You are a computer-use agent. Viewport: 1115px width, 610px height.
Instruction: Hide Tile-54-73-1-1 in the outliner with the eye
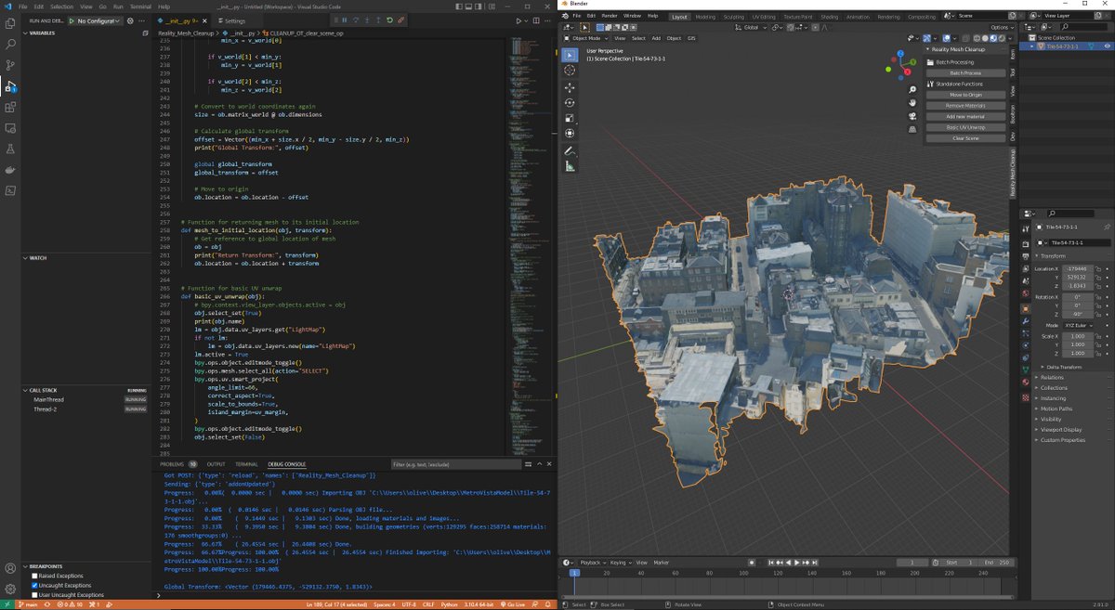tap(1106, 46)
